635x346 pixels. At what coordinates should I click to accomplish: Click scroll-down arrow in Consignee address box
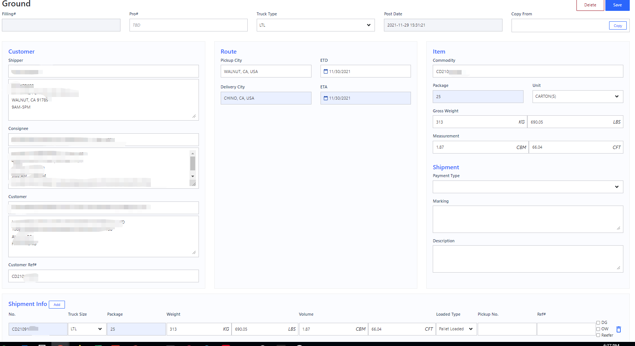[193, 176]
